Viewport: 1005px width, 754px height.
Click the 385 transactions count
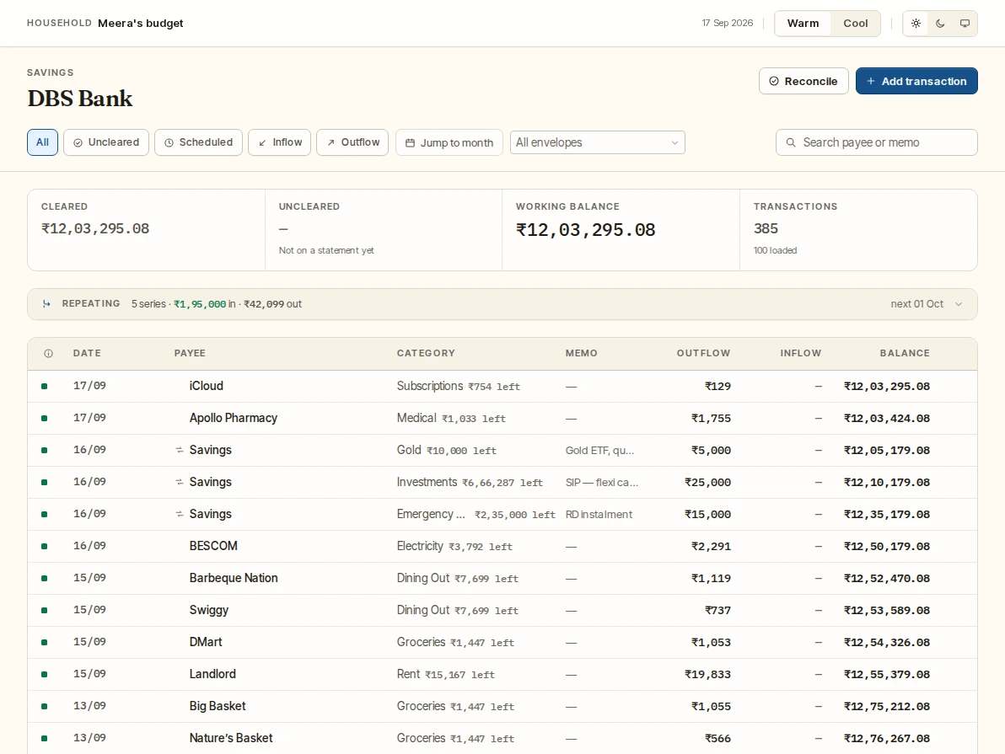click(766, 228)
